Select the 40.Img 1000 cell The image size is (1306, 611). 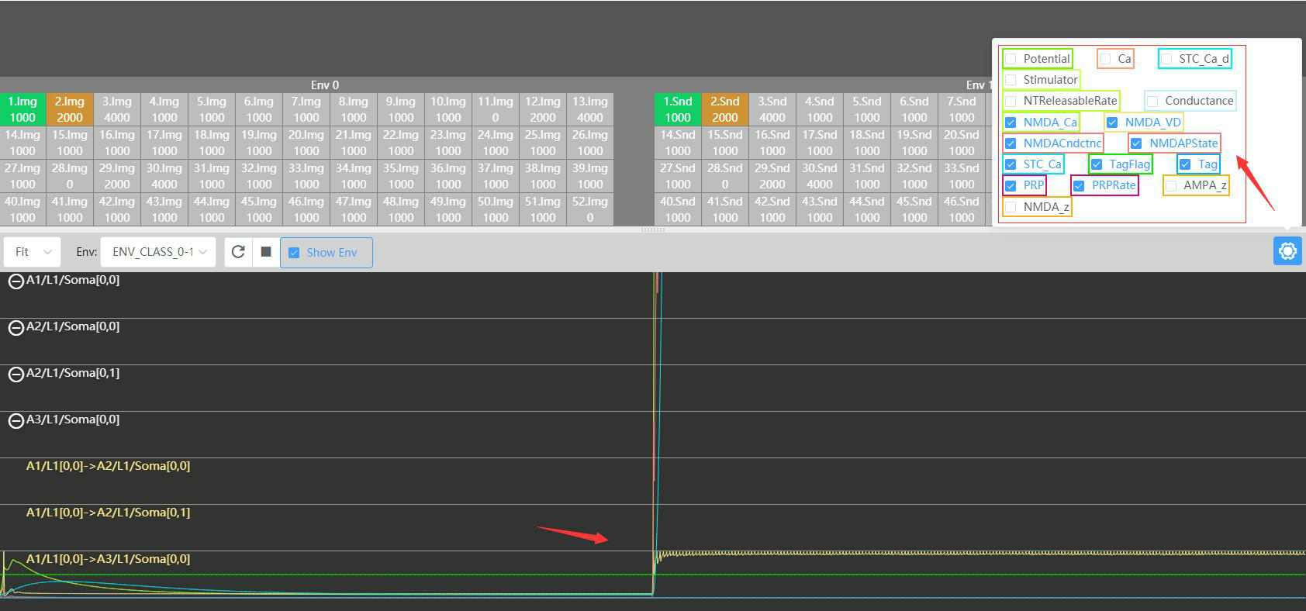pos(22,209)
